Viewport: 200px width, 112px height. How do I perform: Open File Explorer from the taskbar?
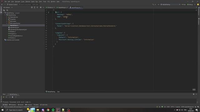[x=38, y=110]
